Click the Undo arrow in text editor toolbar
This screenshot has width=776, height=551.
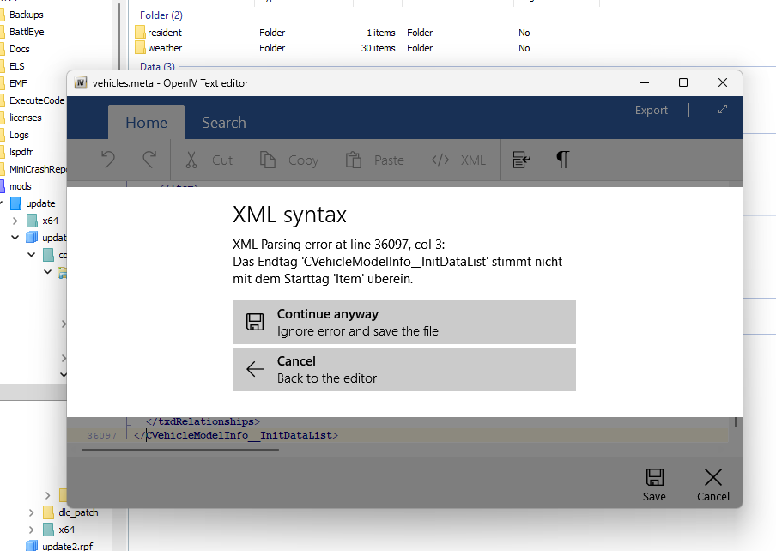[x=108, y=160]
